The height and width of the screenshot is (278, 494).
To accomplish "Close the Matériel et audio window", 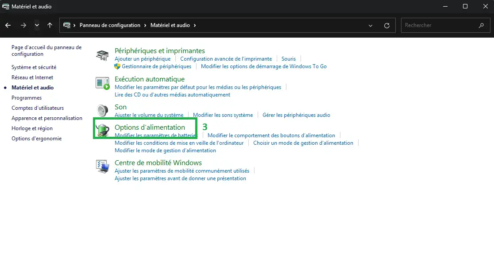I will click(x=485, y=6).
